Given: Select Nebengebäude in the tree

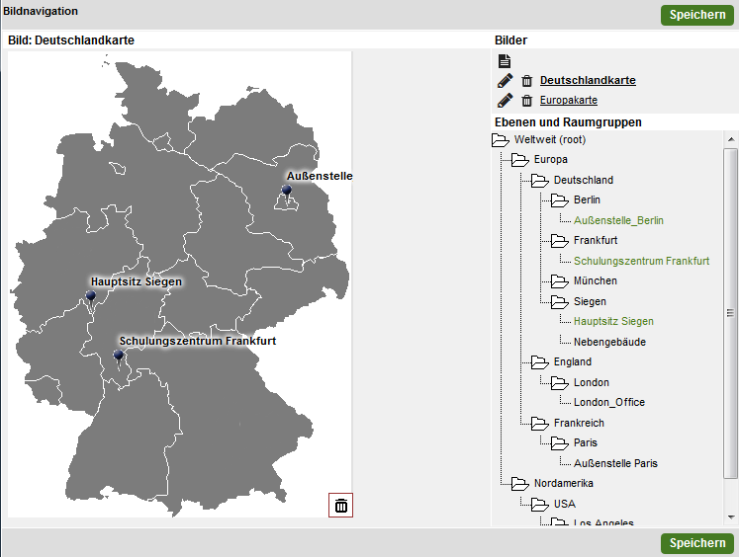Looking at the screenshot, I should tap(609, 342).
